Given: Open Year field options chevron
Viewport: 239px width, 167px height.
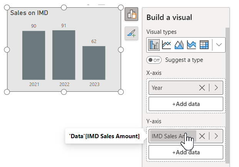Looking at the screenshot, I should (x=216, y=88).
